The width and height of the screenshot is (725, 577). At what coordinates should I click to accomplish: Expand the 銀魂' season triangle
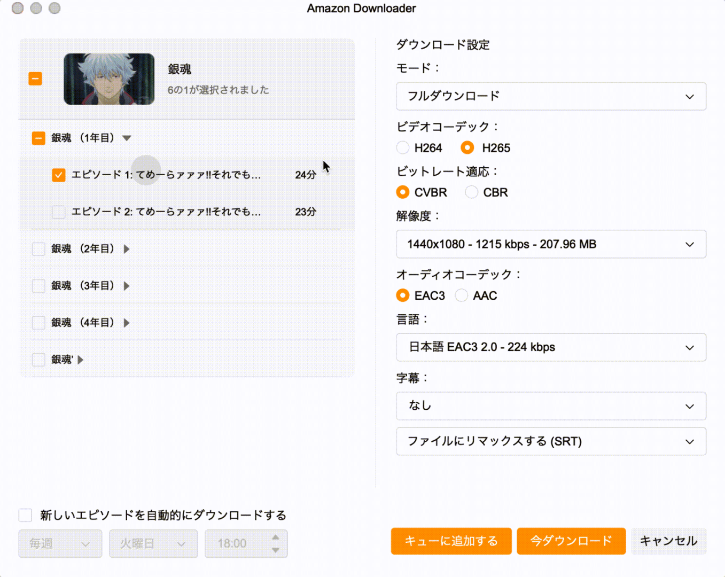(81, 360)
